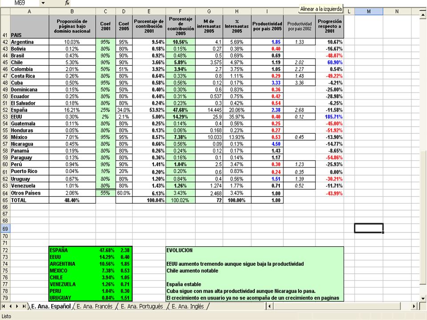Click the EEUU progression value 185.71%
The width and height of the screenshot is (427, 320).
(x=330, y=117)
